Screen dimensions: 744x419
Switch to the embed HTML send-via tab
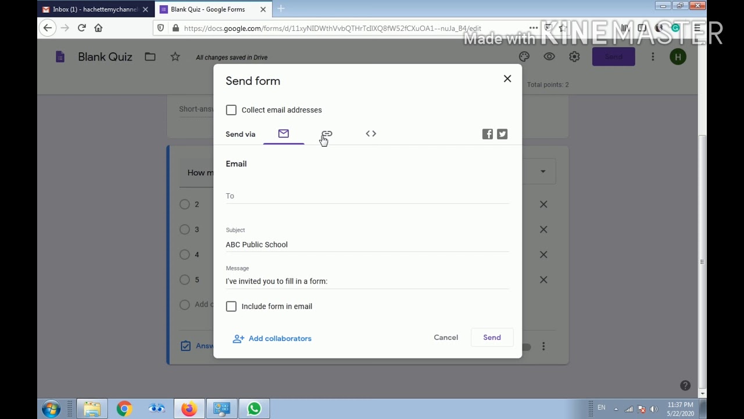[371, 134]
